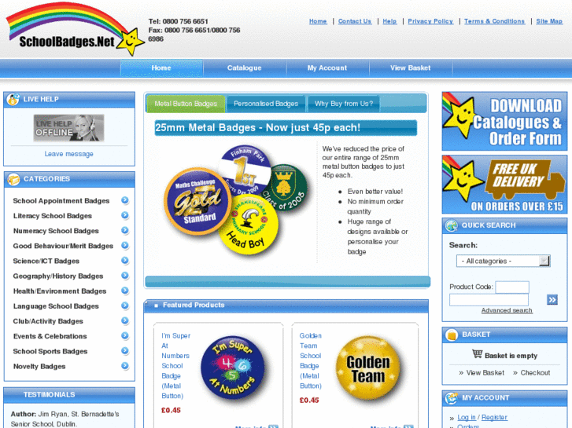The image size is (572, 428).
Task: Click arrow icon beside Numeracy School Badges
Action: 125,231
